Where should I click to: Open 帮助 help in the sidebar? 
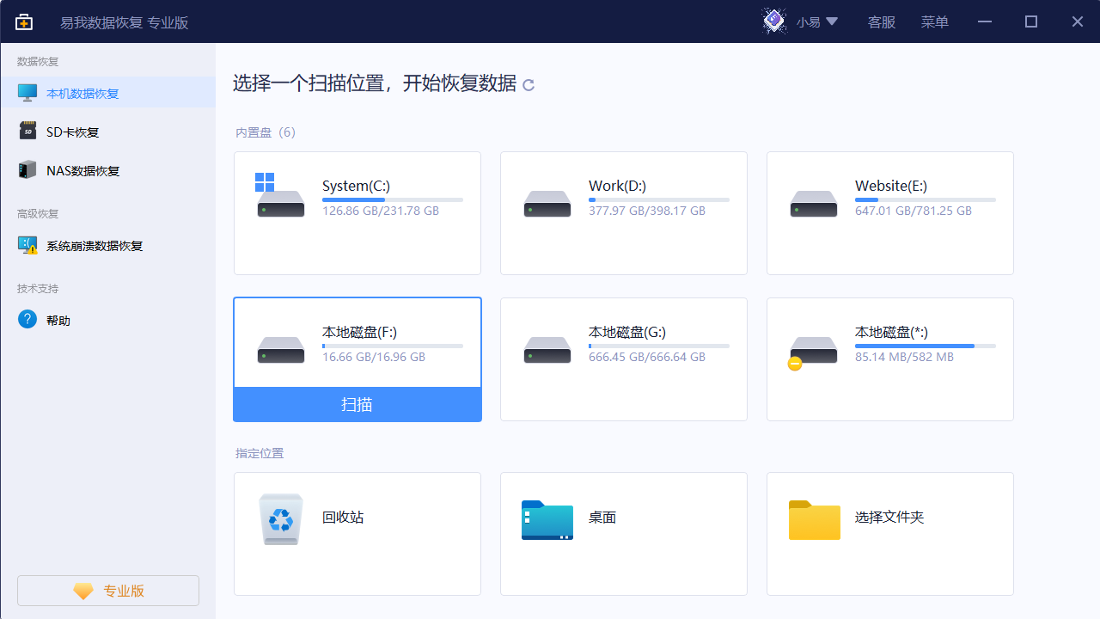click(58, 321)
